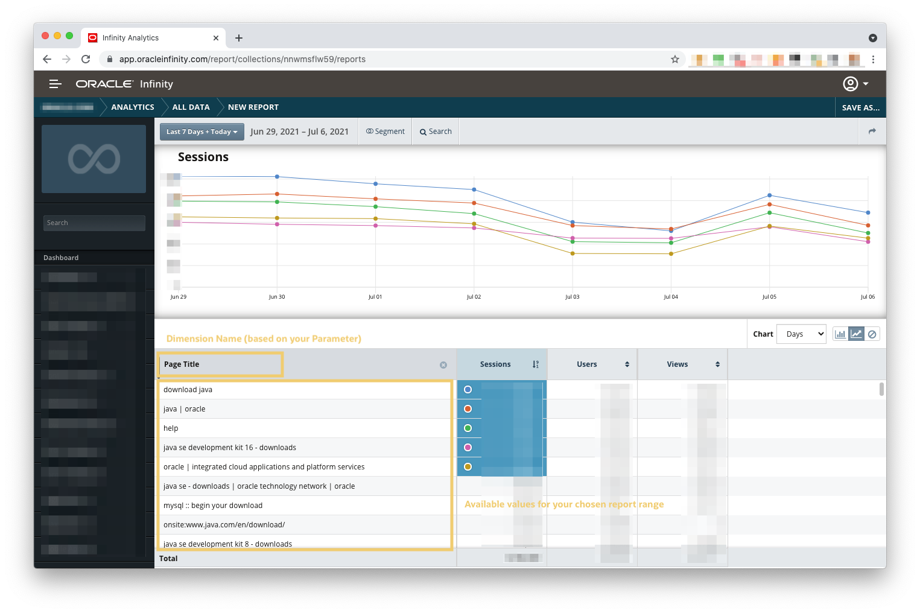Screen dimensions: 920x613
Task: Sort by Sessions column sort icon
Action: 536,364
